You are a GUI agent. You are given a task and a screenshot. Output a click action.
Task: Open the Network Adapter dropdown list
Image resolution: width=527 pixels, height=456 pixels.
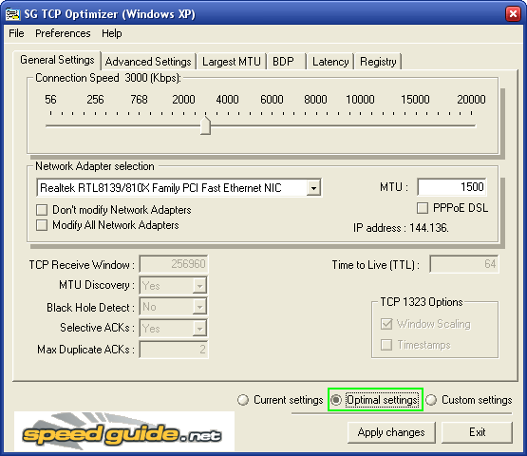click(x=313, y=188)
